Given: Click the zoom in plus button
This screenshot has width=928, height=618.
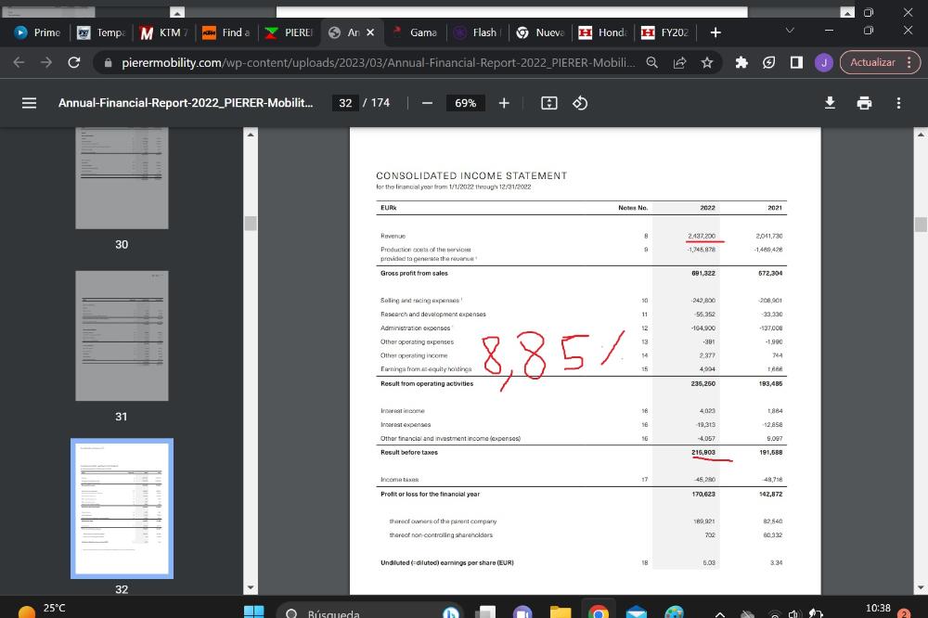Looking at the screenshot, I should point(503,103).
